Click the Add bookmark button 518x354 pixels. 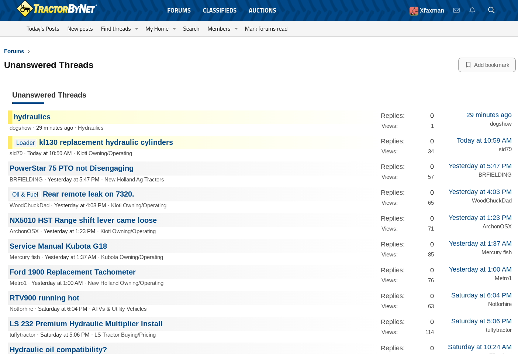[487, 65]
